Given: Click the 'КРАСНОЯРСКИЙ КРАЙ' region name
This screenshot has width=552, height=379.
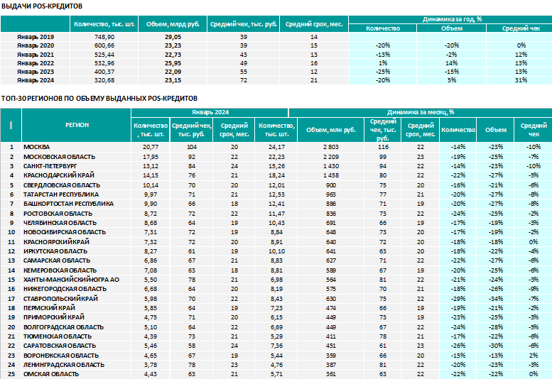Looking at the screenshot, I should click(x=56, y=242).
